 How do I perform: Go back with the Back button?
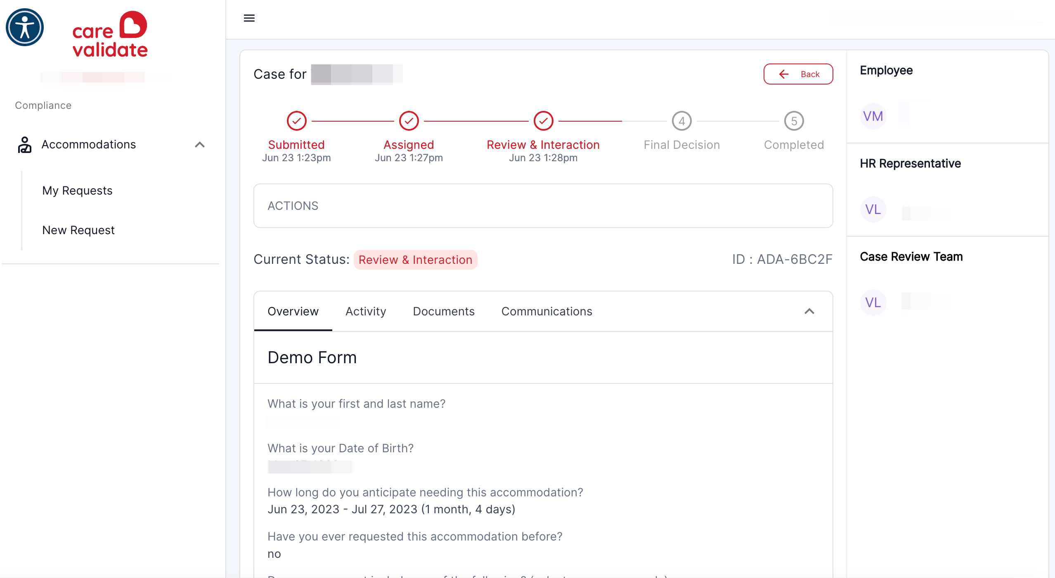tap(798, 74)
